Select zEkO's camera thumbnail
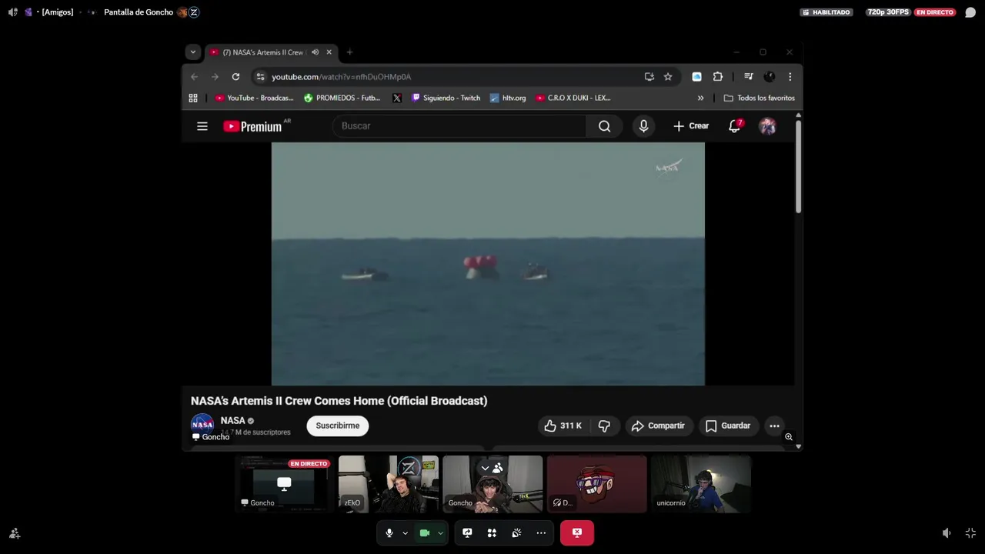This screenshot has width=985, height=554. click(x=389, y=484)
